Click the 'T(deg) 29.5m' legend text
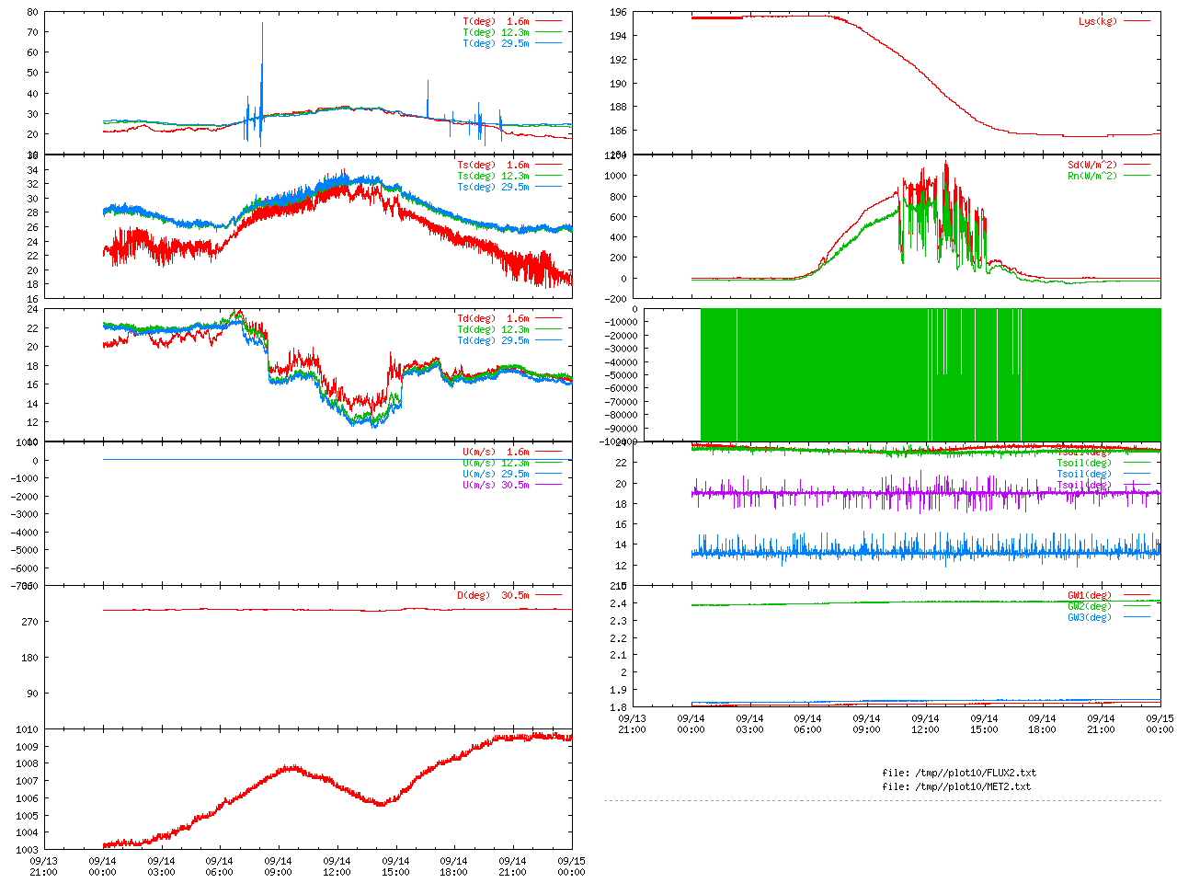1177x883 pixels. (496, 43)
